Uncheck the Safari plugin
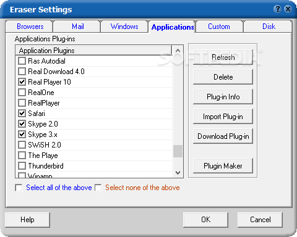This screenshot has height=237, width=297. [22, 114]
